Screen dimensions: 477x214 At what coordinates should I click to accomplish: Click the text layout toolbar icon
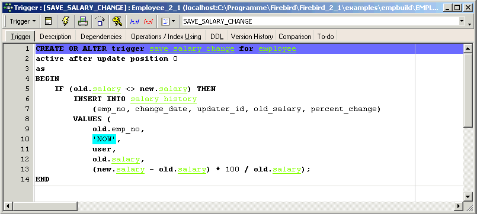(x=165, y=21)
